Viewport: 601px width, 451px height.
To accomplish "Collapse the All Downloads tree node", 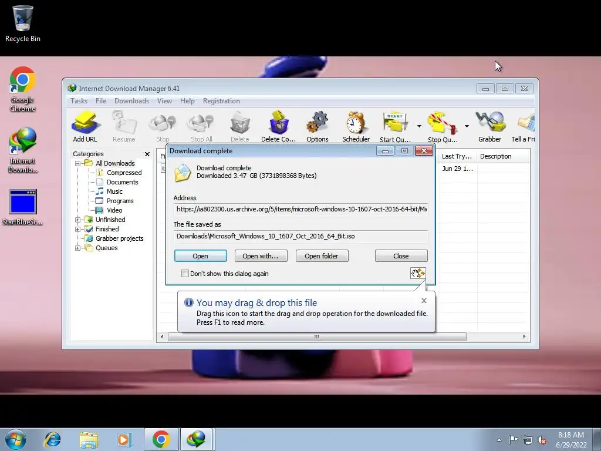I will (78, 163).
